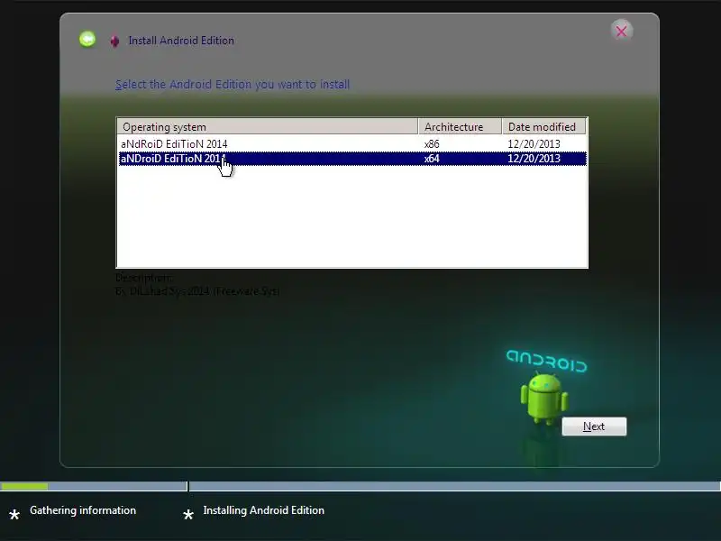
Task: Click the 12/20/2013 date in x86 row
Action: coord(534,144)
